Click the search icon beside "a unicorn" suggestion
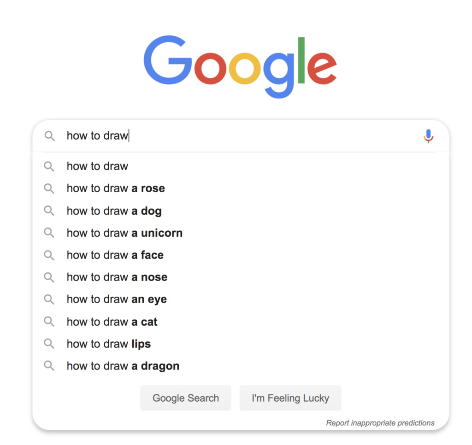Viewport: 472px width, 445px height. coord(49,233)
